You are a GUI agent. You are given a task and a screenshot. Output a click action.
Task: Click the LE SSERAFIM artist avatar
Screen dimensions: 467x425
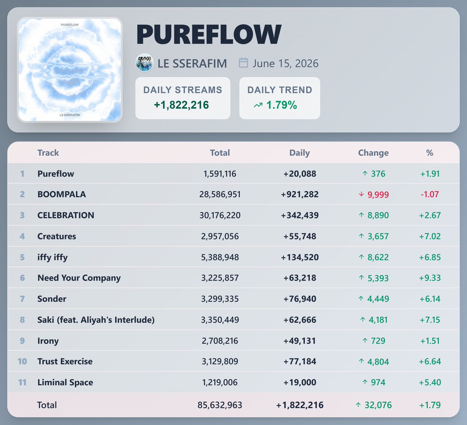[x=144, y=63]
